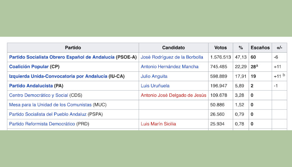Open Partido Socialista del Pueblo Andaluz link
The height and width of the screenshot is (167, 292).
coord(48,114)
